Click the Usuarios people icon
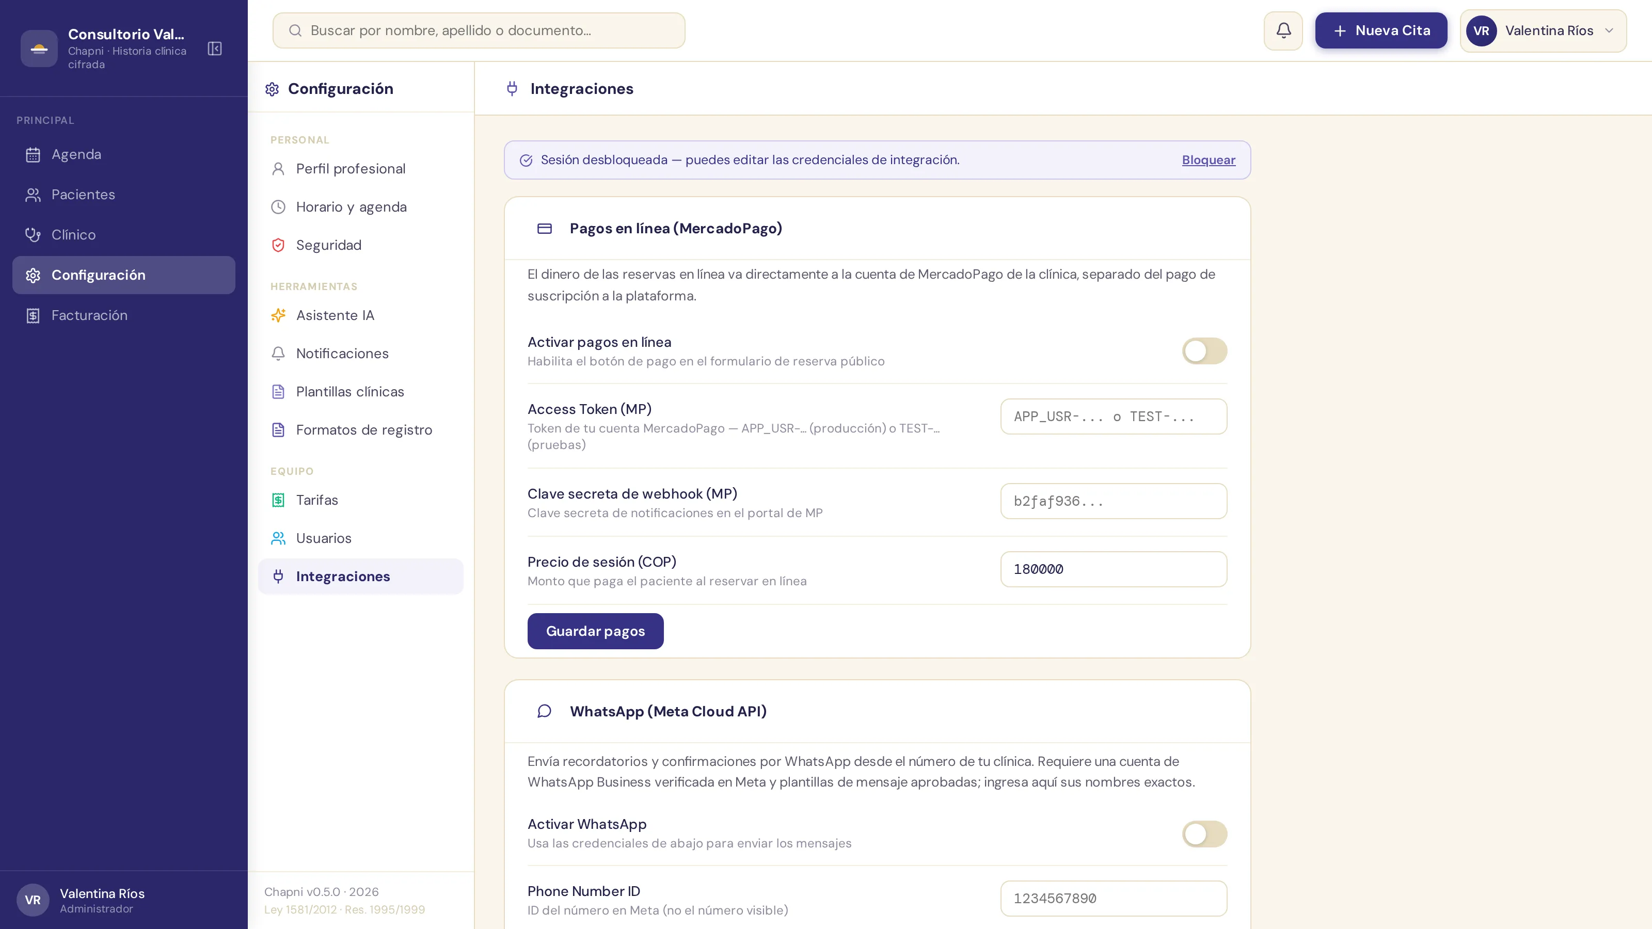 (278, 538)
